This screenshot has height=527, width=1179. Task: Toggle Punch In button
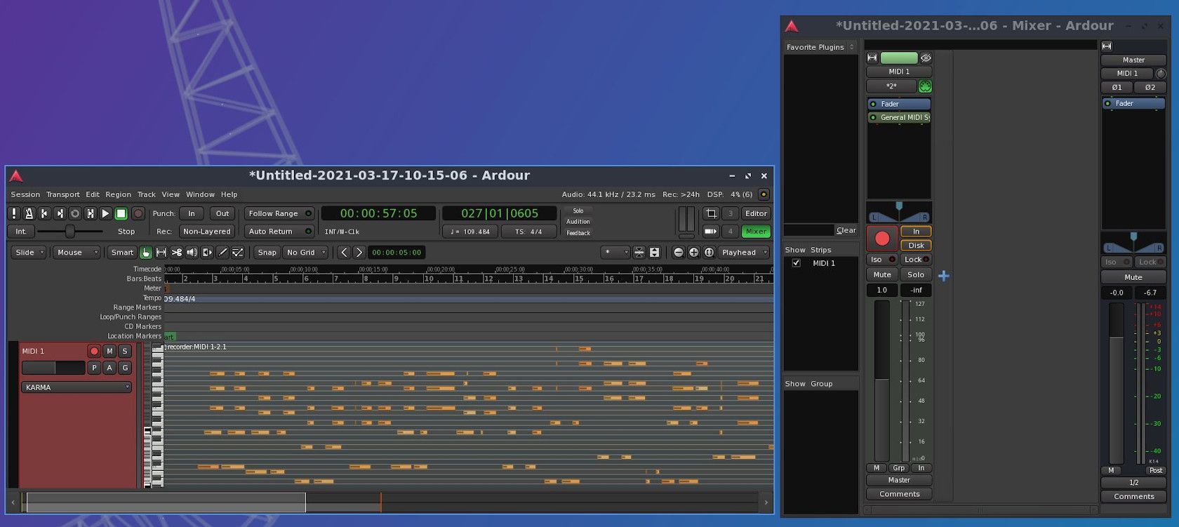tap(192, 213)
